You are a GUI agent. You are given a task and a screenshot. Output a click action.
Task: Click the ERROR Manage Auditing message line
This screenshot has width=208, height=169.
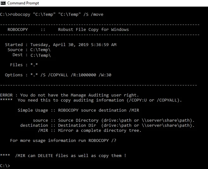point(70,95)
